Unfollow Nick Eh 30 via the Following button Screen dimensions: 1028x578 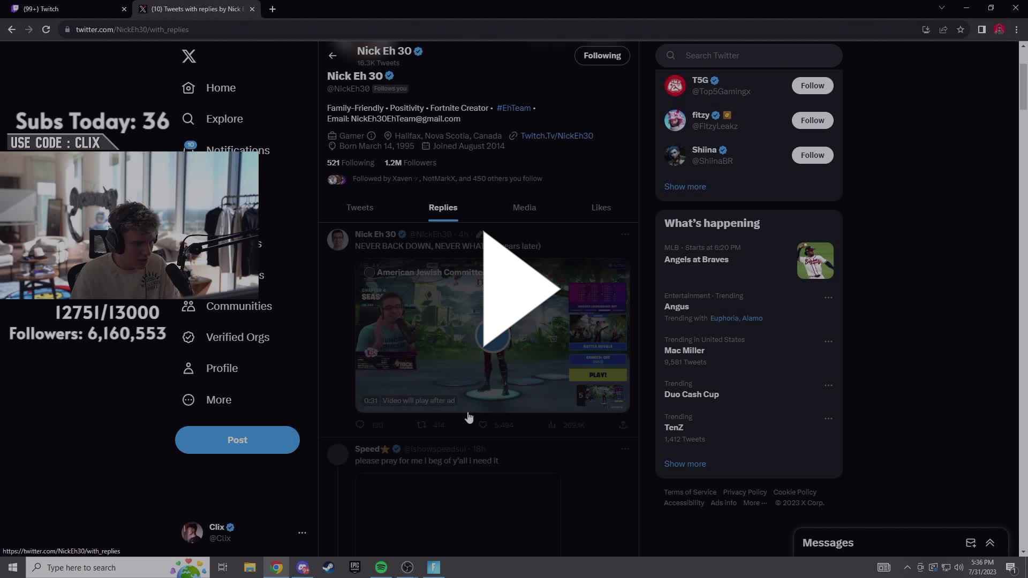click(x=602, y=55)
